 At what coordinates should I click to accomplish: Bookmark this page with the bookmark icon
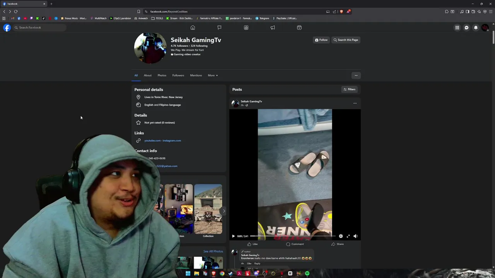click(x=138, y=12)
